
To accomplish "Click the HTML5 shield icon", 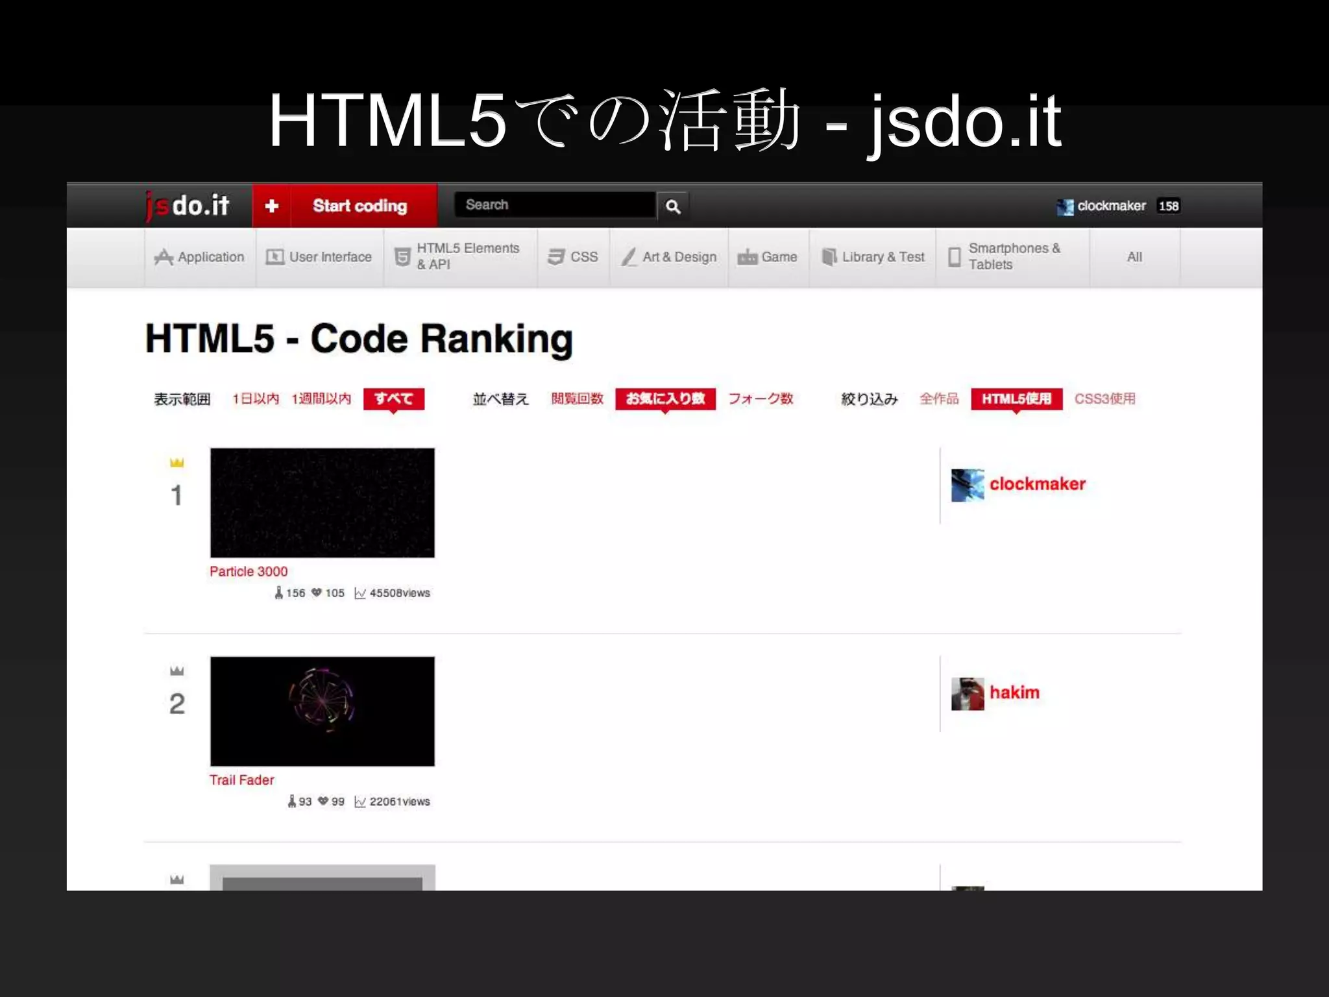I will pos(402,257).
